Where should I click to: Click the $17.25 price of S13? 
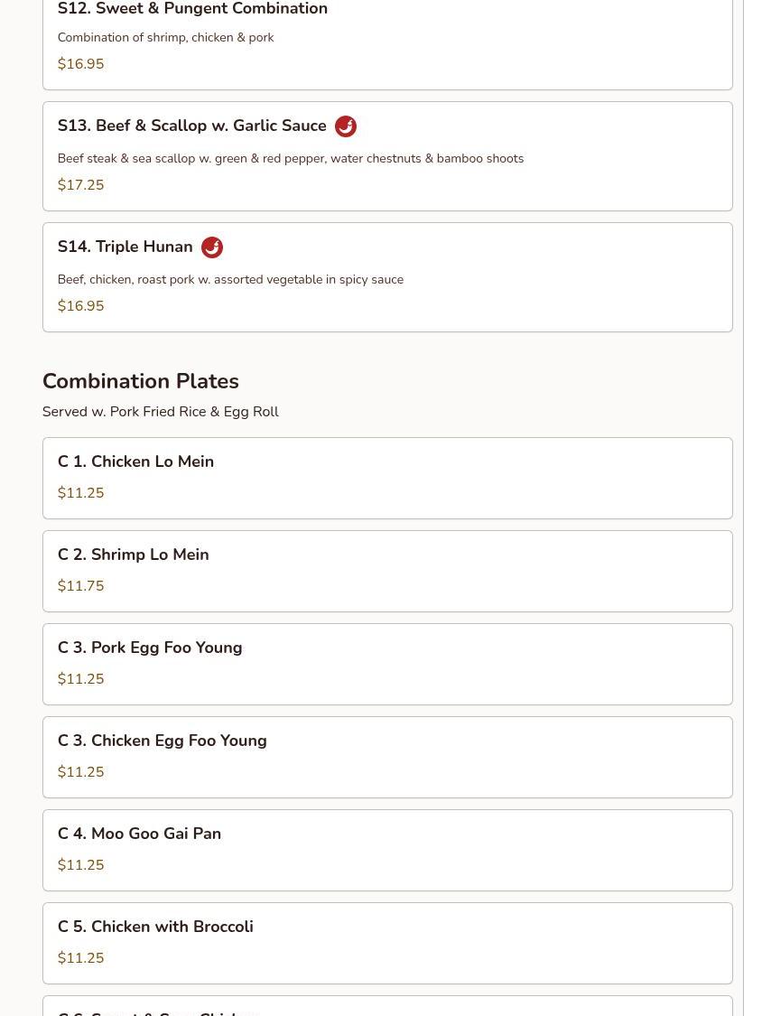(80, 185)
